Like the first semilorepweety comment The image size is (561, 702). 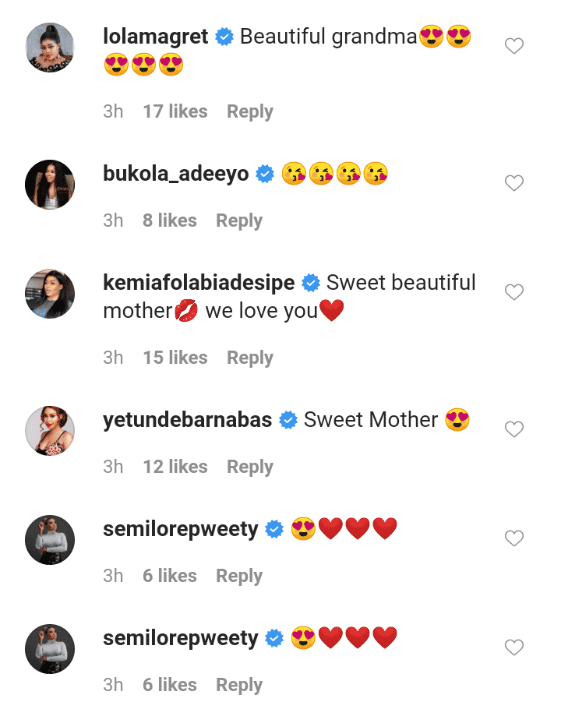click(514, 538)
